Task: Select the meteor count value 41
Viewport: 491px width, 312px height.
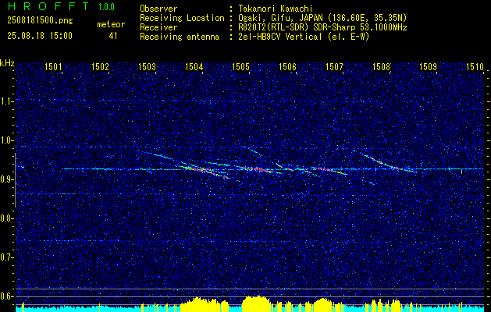Action: (113, 36)
